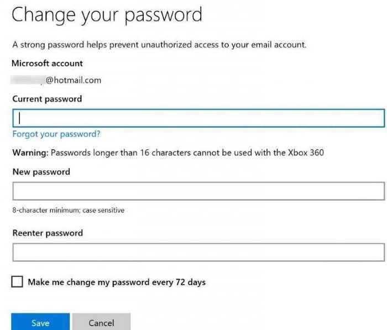Focus the Current password input field

tap(198, 118)
